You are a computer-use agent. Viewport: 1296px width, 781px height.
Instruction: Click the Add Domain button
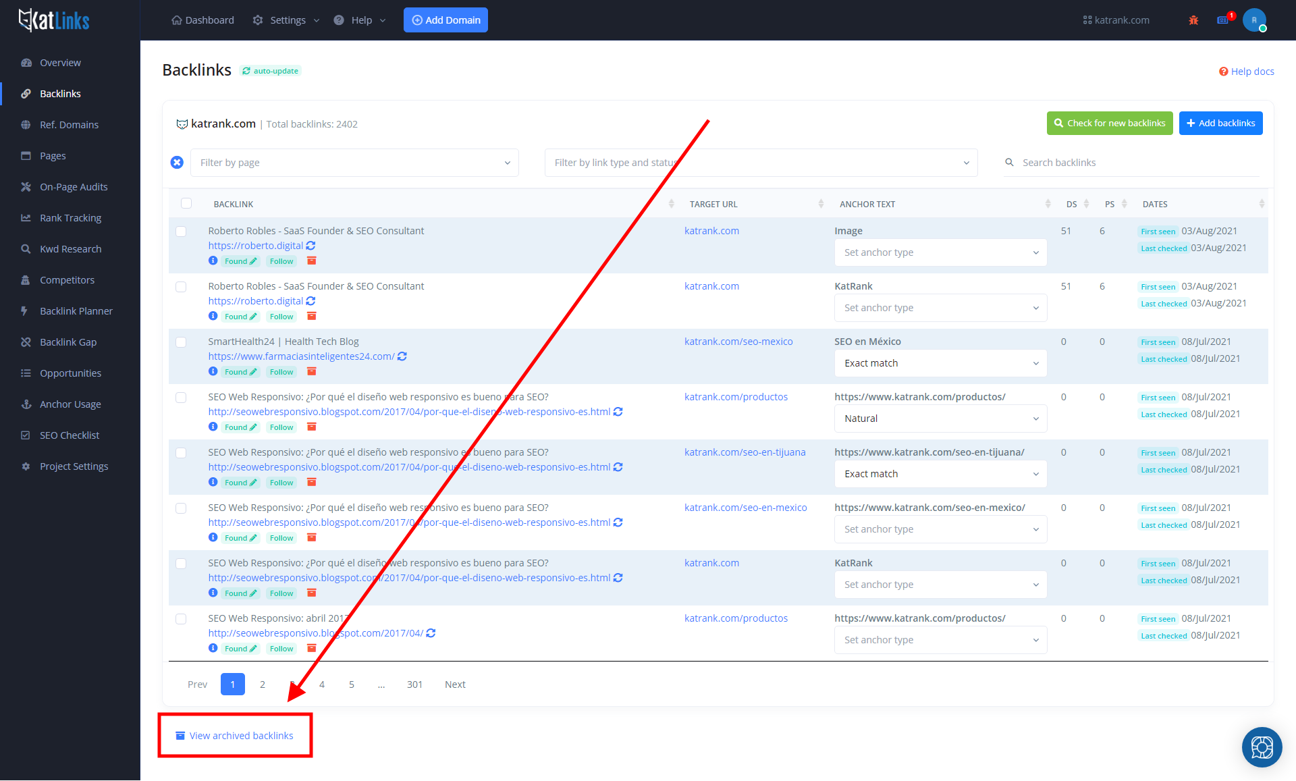coord(446,20)
